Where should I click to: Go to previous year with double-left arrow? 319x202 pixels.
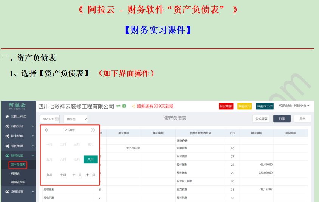click(x=47, y=130)
